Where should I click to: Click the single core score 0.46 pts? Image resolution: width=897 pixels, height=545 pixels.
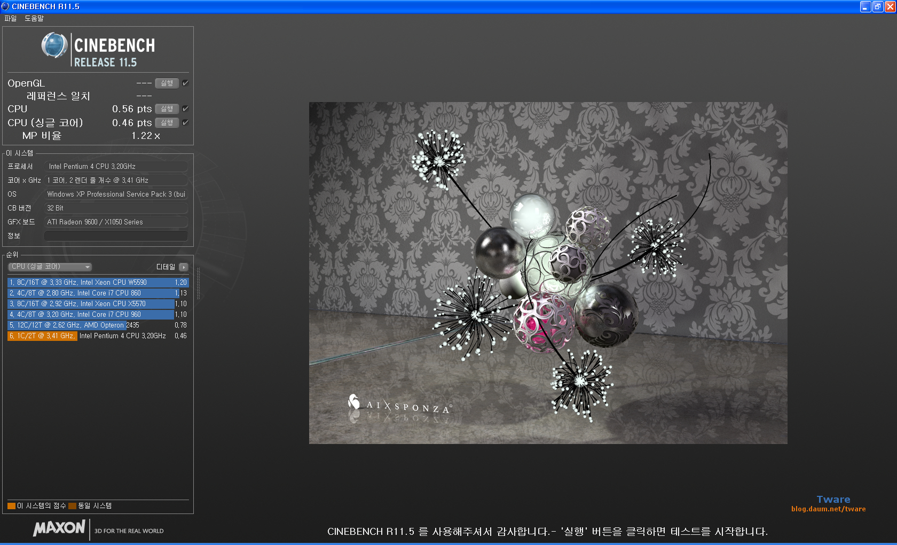tap(132, 123)
